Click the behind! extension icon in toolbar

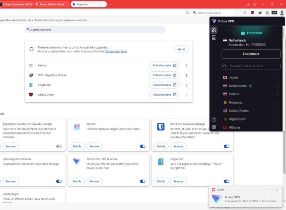click(245, 12)
